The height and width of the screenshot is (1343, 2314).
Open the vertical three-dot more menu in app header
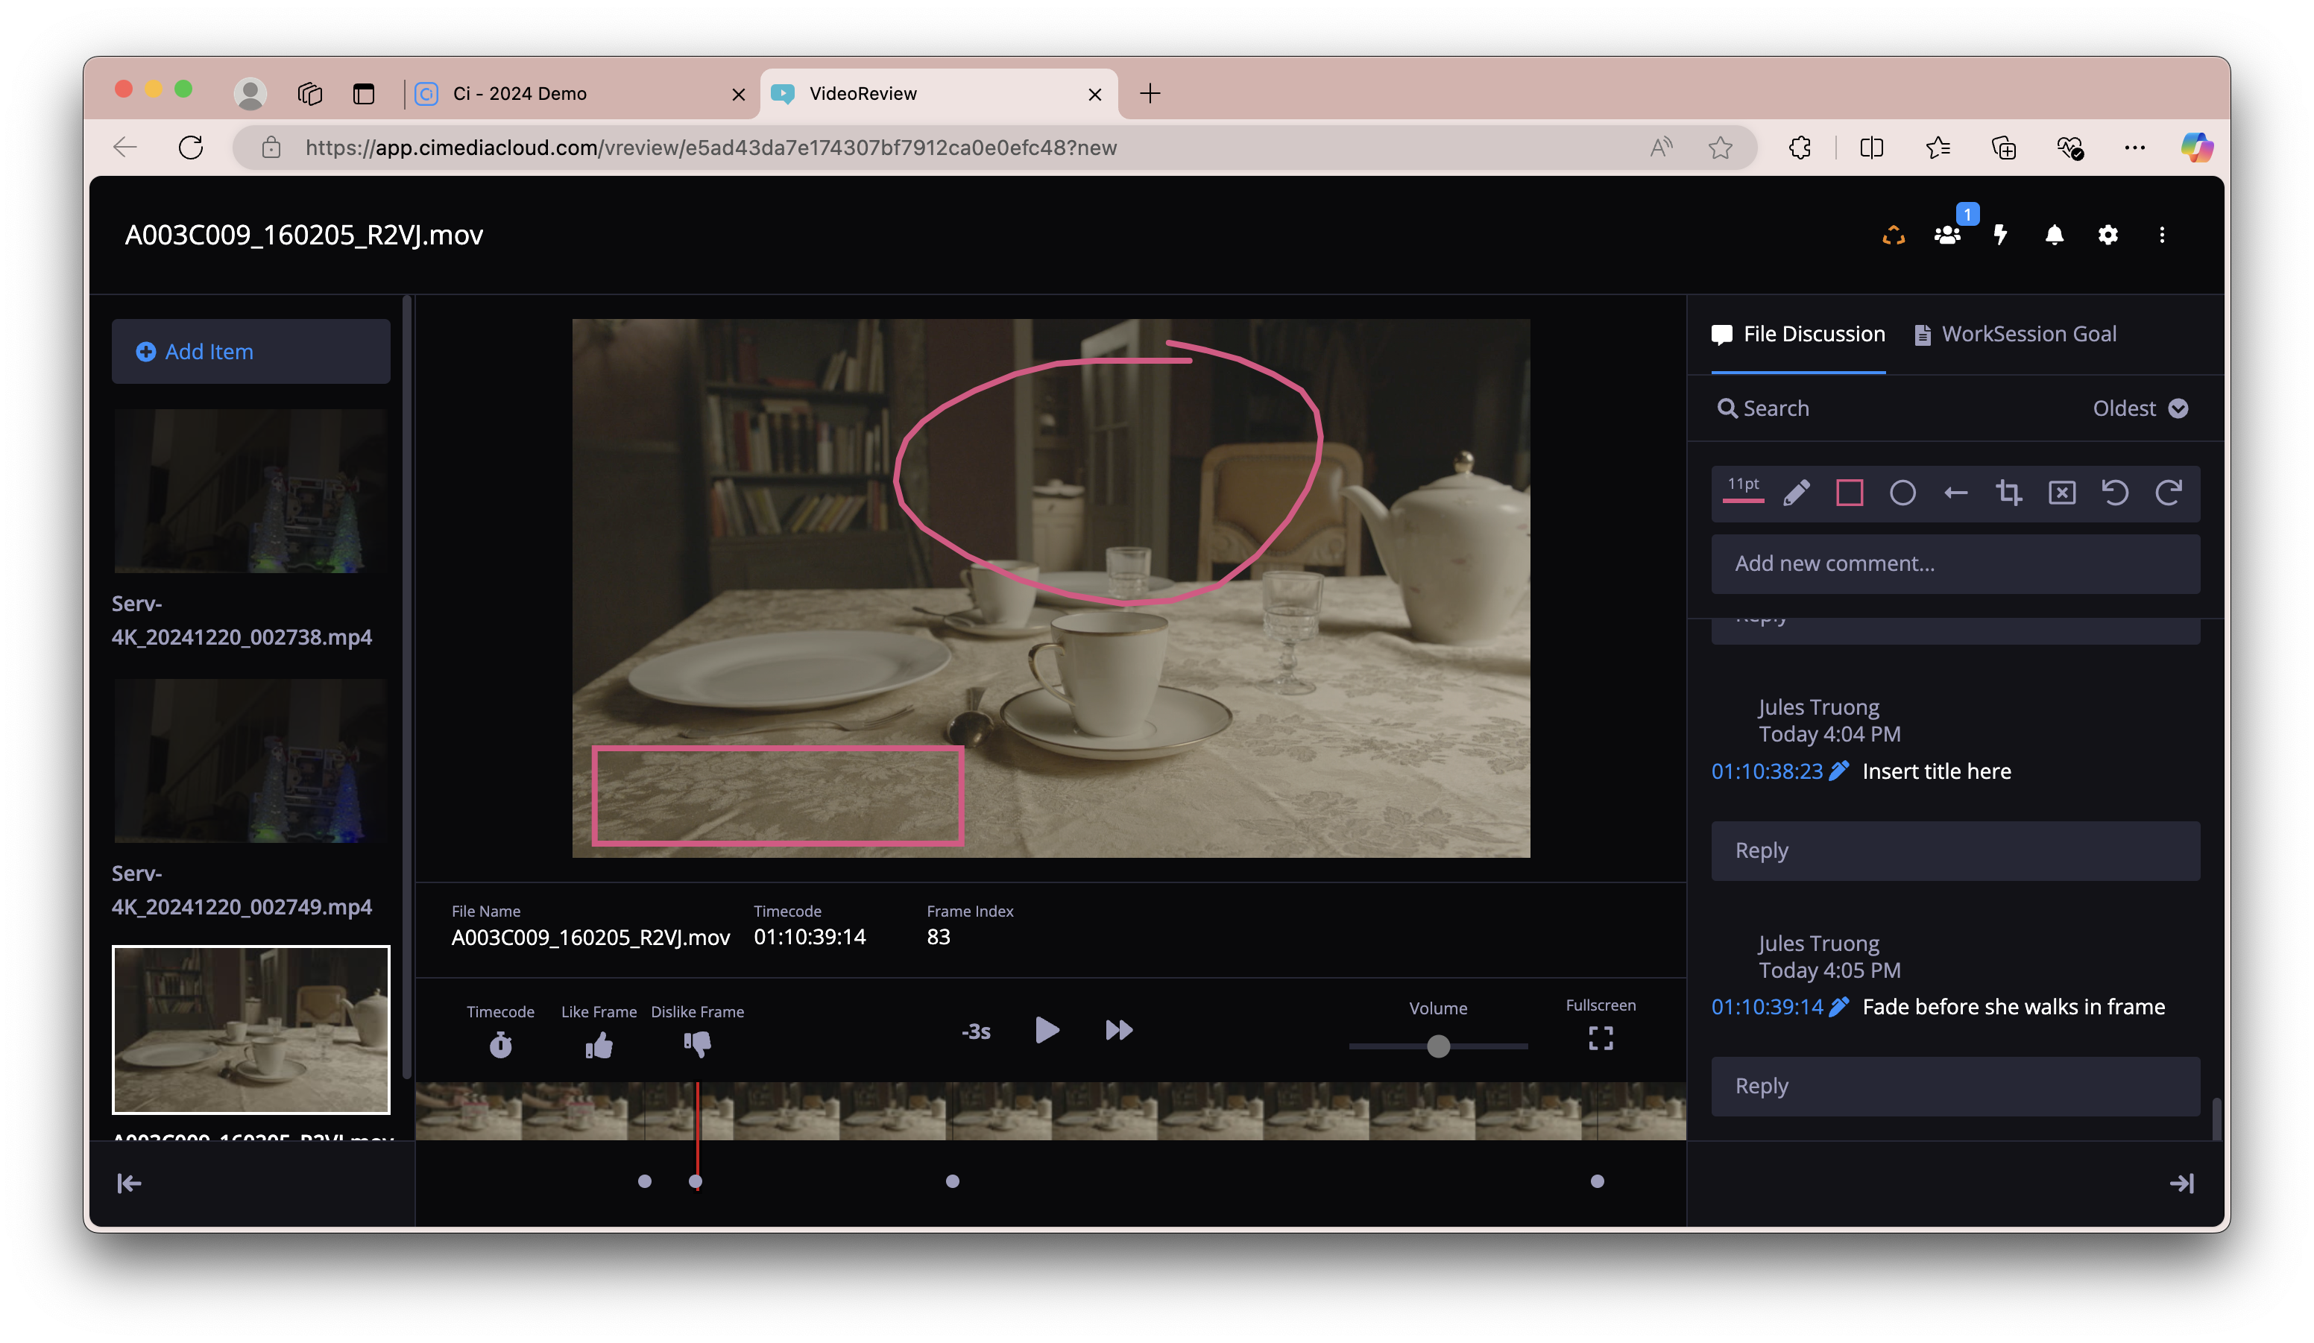(2162, 235)
